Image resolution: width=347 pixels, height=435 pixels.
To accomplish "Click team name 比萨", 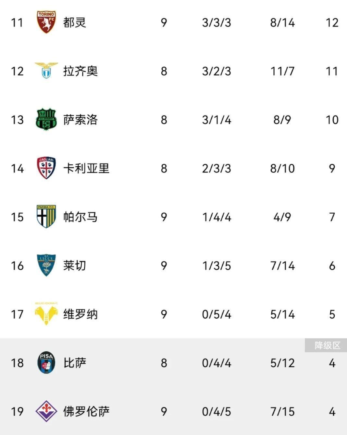I will 75,363.
